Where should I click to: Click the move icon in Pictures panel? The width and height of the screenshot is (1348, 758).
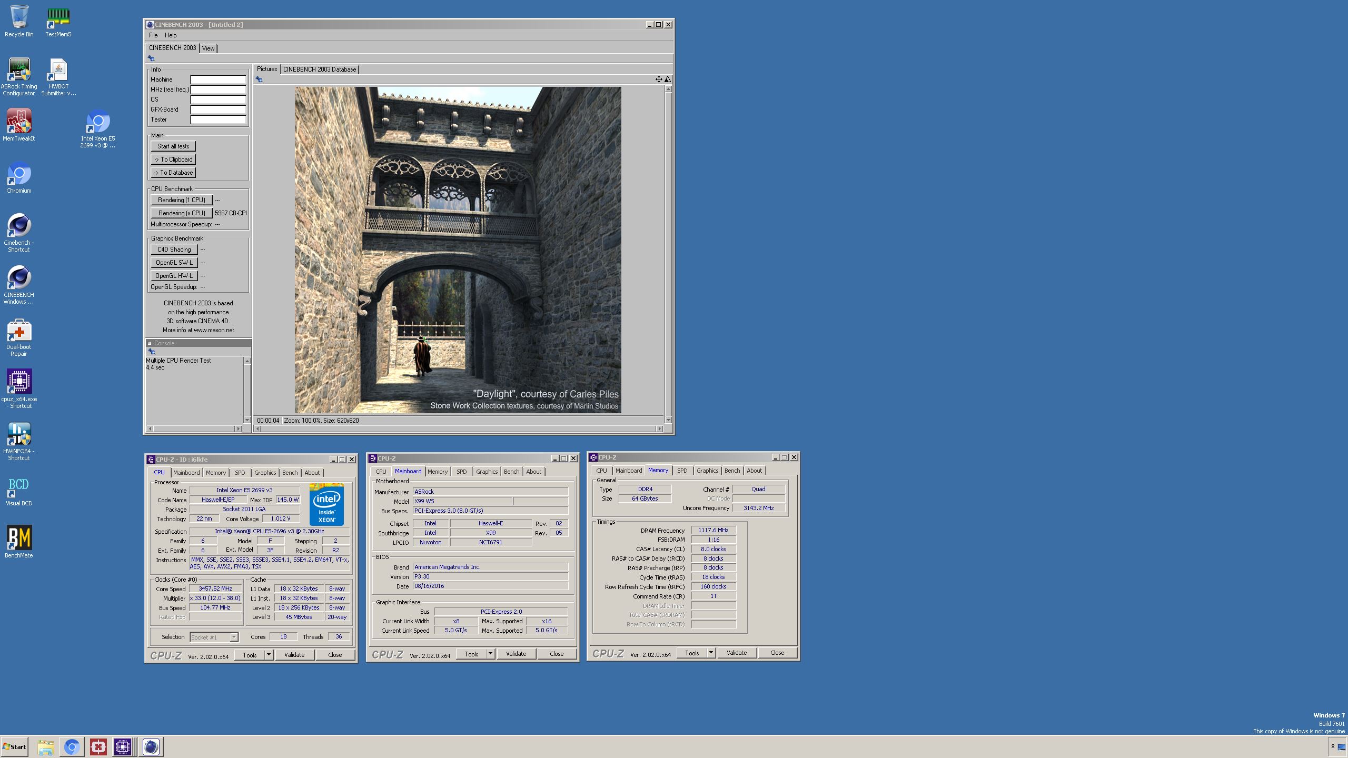coord(659,79)
